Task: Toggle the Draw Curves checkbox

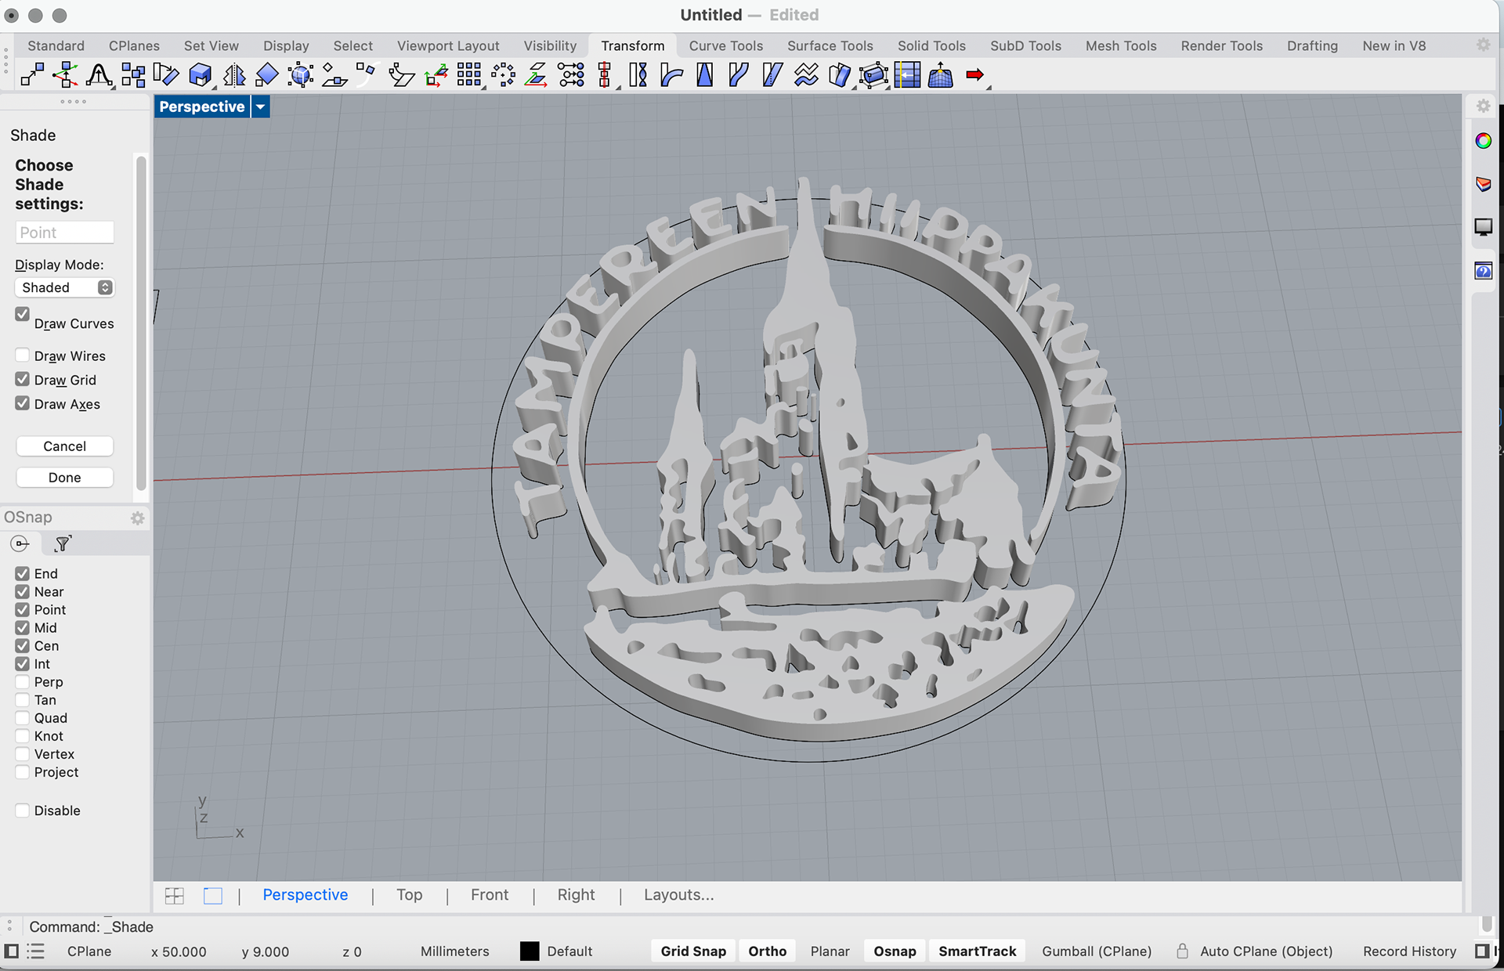Action: click(x=22, y=314)
